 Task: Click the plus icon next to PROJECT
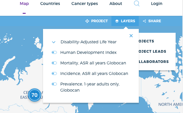pyautogui.click(x=87, y=21)
